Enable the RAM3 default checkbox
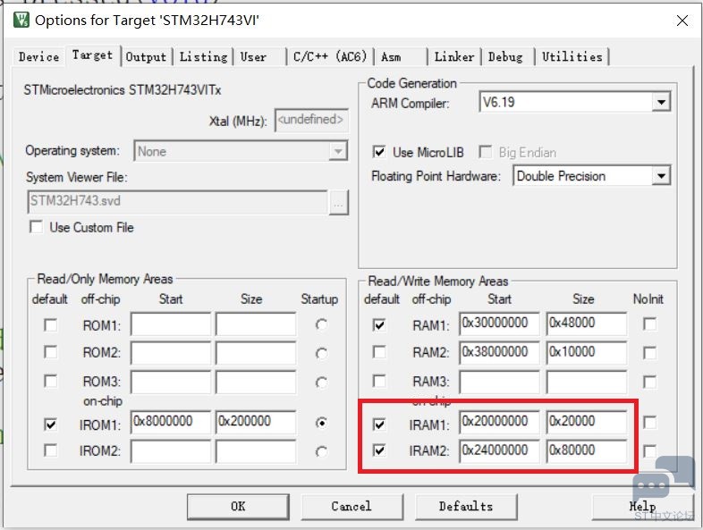The height and width of the screenshot is (530, 703). point(379,382)
